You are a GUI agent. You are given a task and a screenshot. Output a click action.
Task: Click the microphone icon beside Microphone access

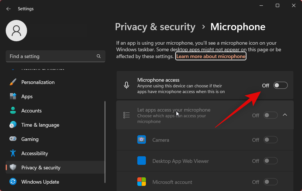[x=127, y=85]
